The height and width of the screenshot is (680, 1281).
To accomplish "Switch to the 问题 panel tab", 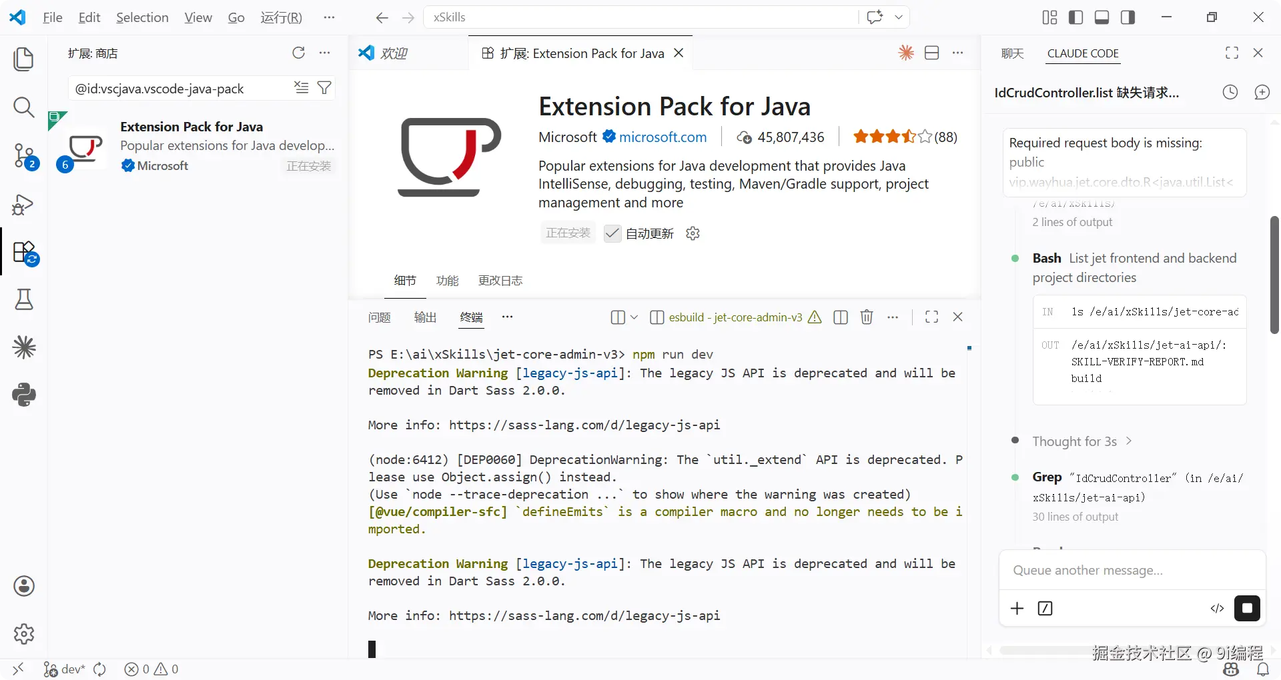I will [x=379, y=317].
